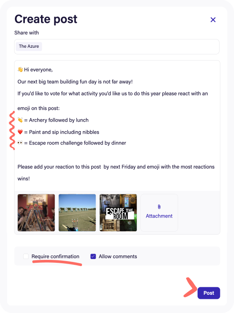Click the clapping hands emoji for Archery
Viewport: 234px width, 313px height.
[x=20, y=120]
